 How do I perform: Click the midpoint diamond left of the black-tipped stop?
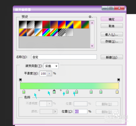(x=39, y=90)
